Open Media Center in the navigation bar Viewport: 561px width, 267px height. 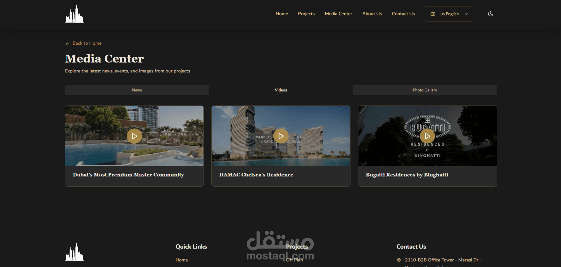point(338,14)
